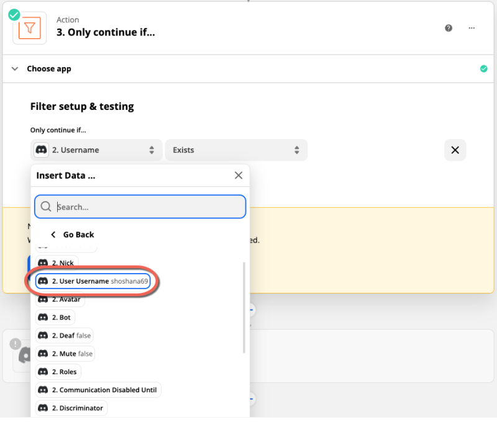Click the green checkmark badge on step 3

point(14,14)
